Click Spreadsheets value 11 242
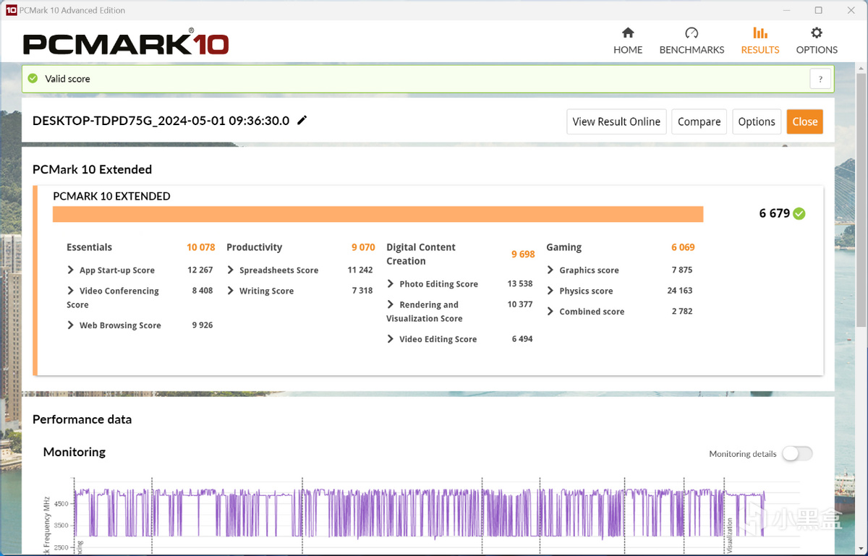Image resolution: width=868 pixels, height=556 pixels. (360, 270)
